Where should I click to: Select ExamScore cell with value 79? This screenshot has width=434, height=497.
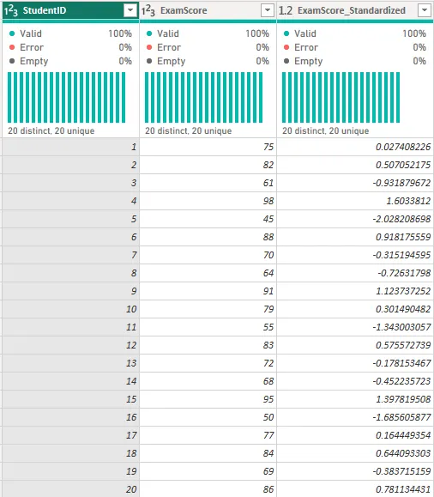tap(208, 309)
